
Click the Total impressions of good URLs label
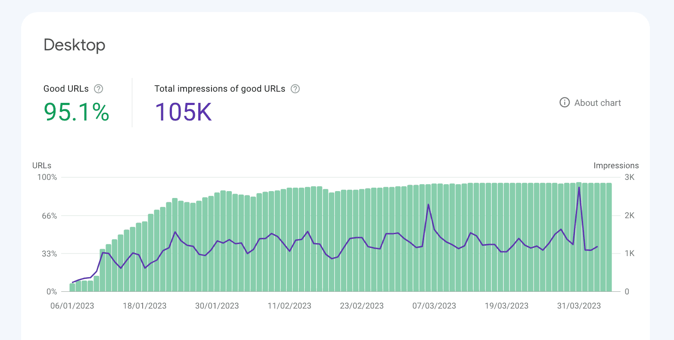[x=220, y=89]
